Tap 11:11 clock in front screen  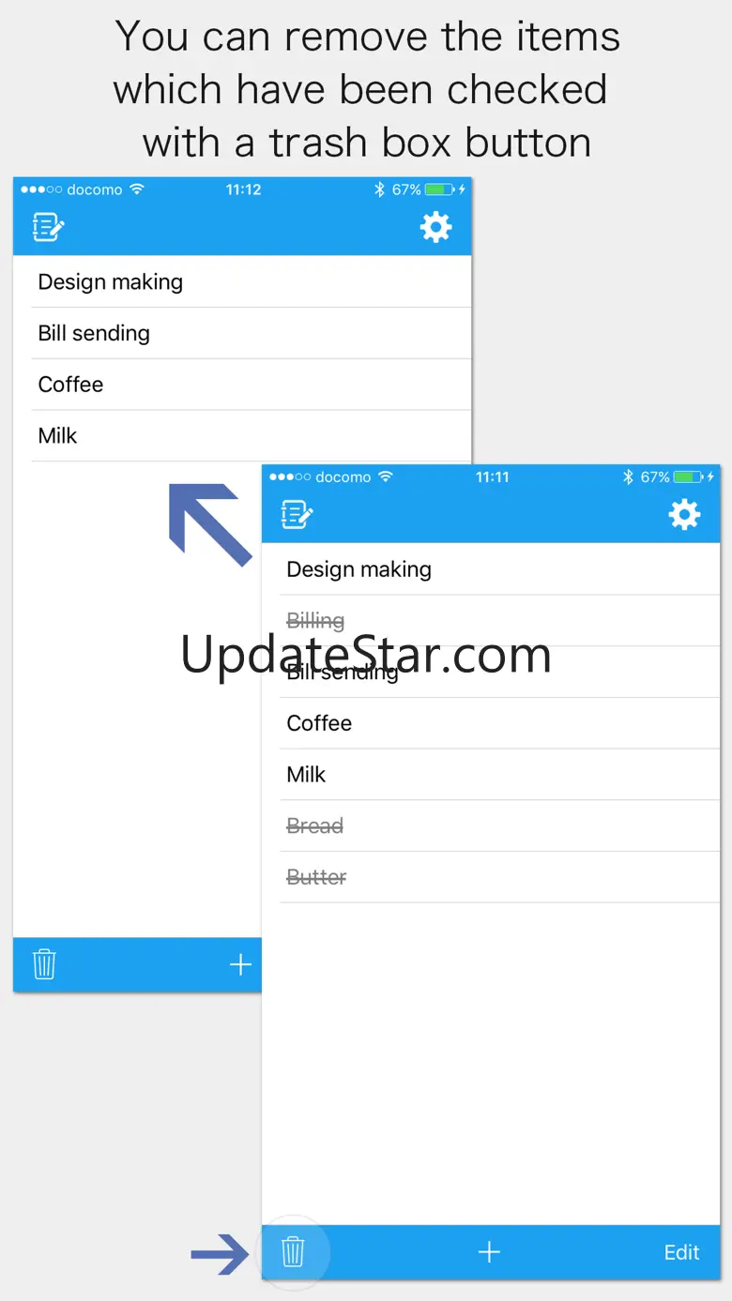[x=492, y=477]
